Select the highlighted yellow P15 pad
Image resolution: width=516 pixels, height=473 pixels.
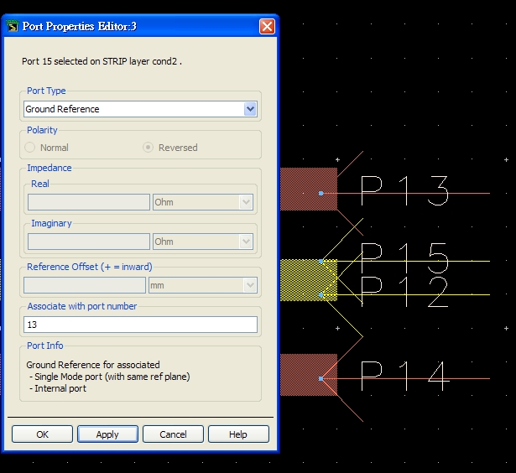click(309, 280)
